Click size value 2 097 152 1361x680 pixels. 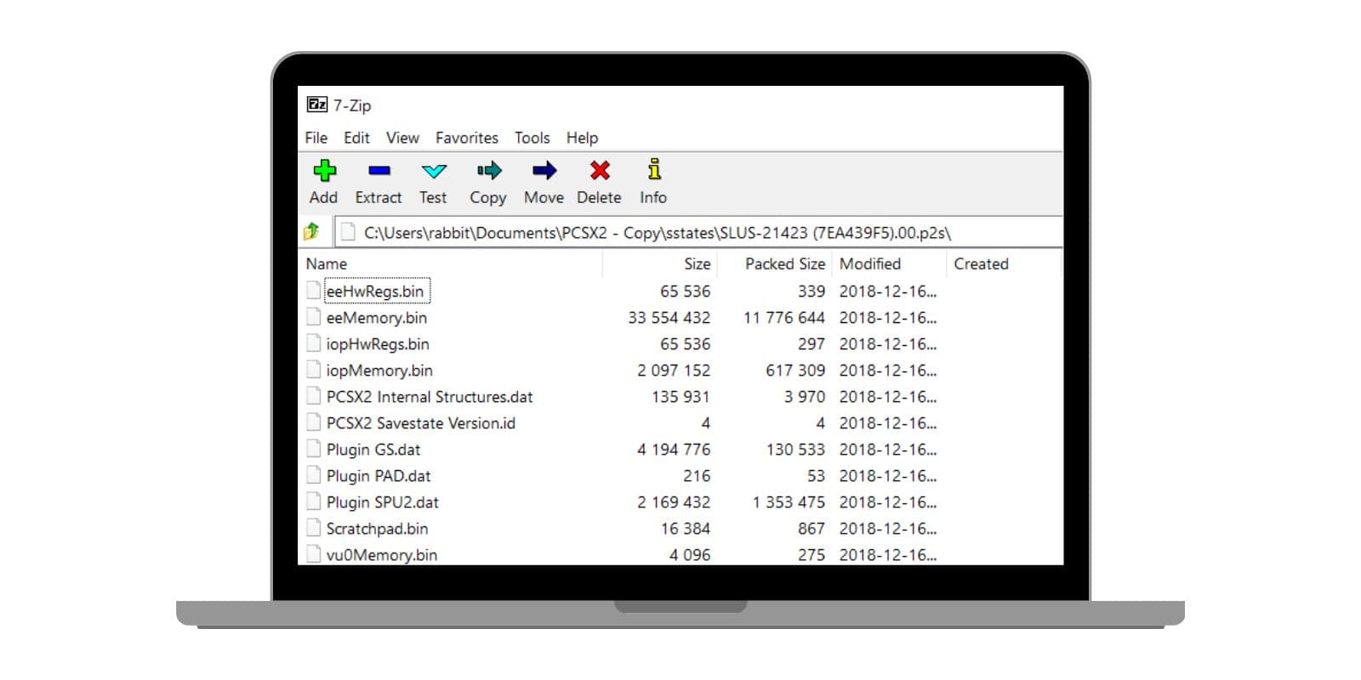pos(674,370)
